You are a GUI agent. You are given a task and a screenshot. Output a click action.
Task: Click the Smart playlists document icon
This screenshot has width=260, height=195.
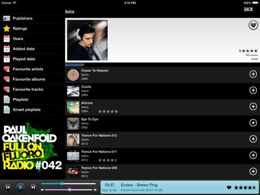click(x=6, y=109)
